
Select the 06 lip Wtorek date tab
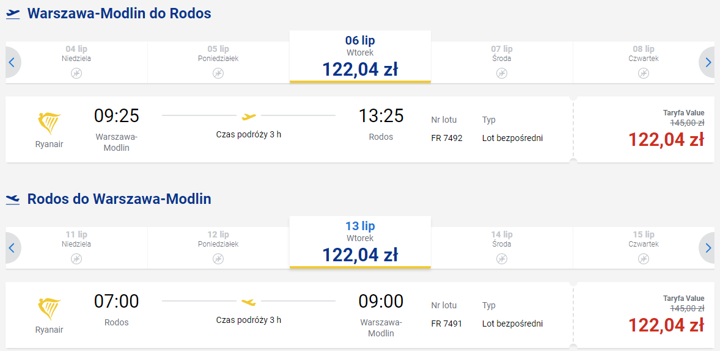click(360, 57)
